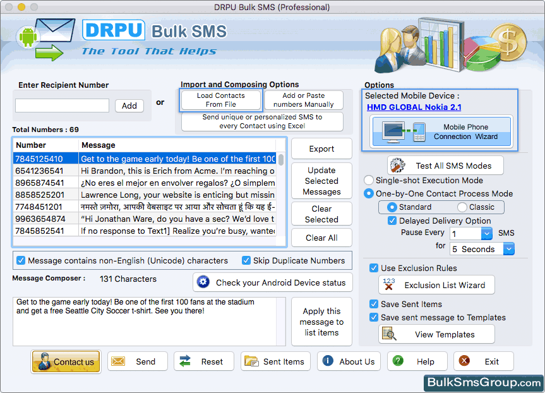
Task: Click the 'Hi Jonathan Ware' message cell
Action: click(177, 219)
